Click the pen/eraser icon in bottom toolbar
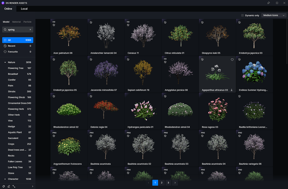This screenshot has height=189, width=288. coord(8,186)
